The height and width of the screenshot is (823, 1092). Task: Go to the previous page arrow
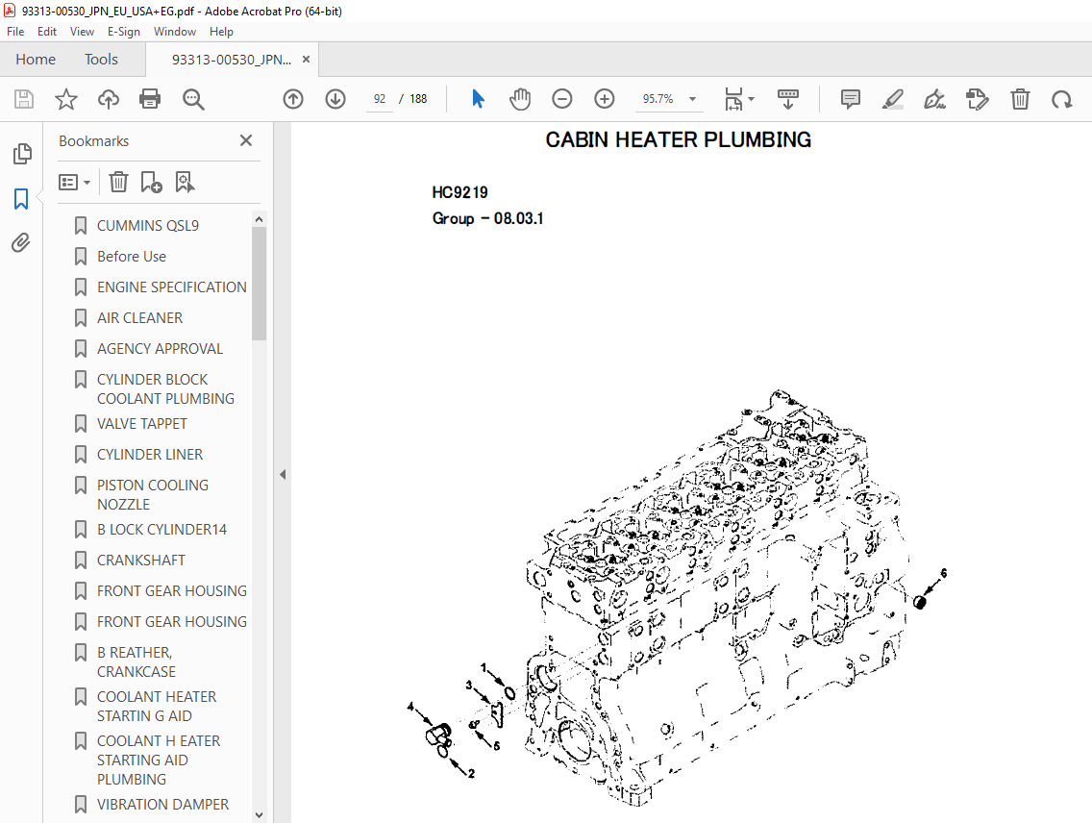[x=293, y=99]
